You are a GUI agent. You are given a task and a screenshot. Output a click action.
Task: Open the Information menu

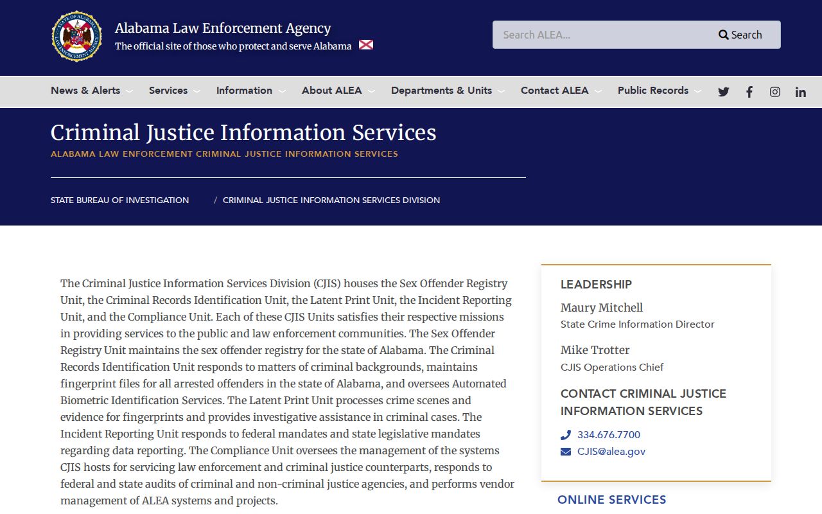pos(244,91)
